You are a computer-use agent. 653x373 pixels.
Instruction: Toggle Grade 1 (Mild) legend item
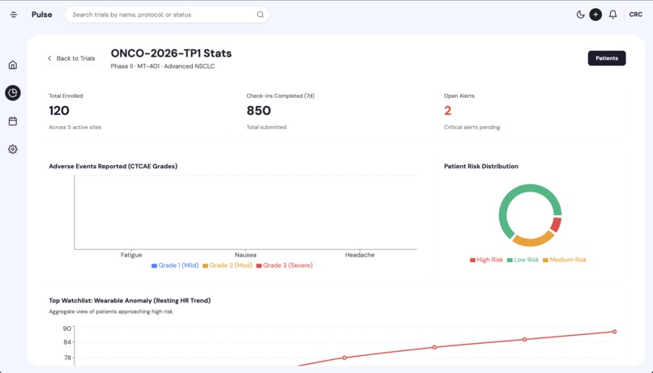(175, 265)
